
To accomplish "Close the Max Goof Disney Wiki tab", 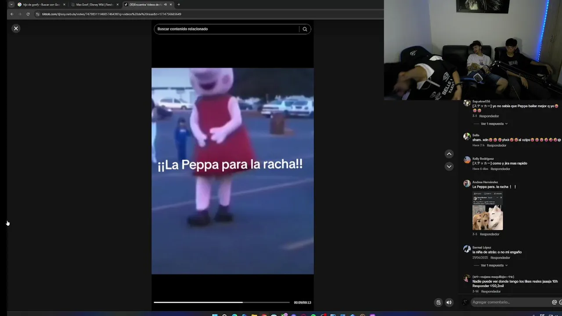I will [117, 4].
